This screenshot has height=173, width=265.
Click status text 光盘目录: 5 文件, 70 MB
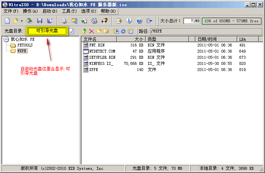157,168
